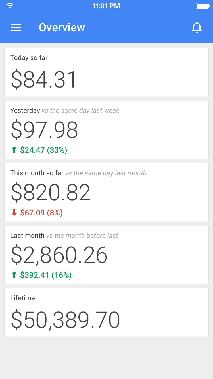Tap the red down arrow under This month
Image resolution: width=213 pixels, height=379 pixels.
(x=14, y=213)
